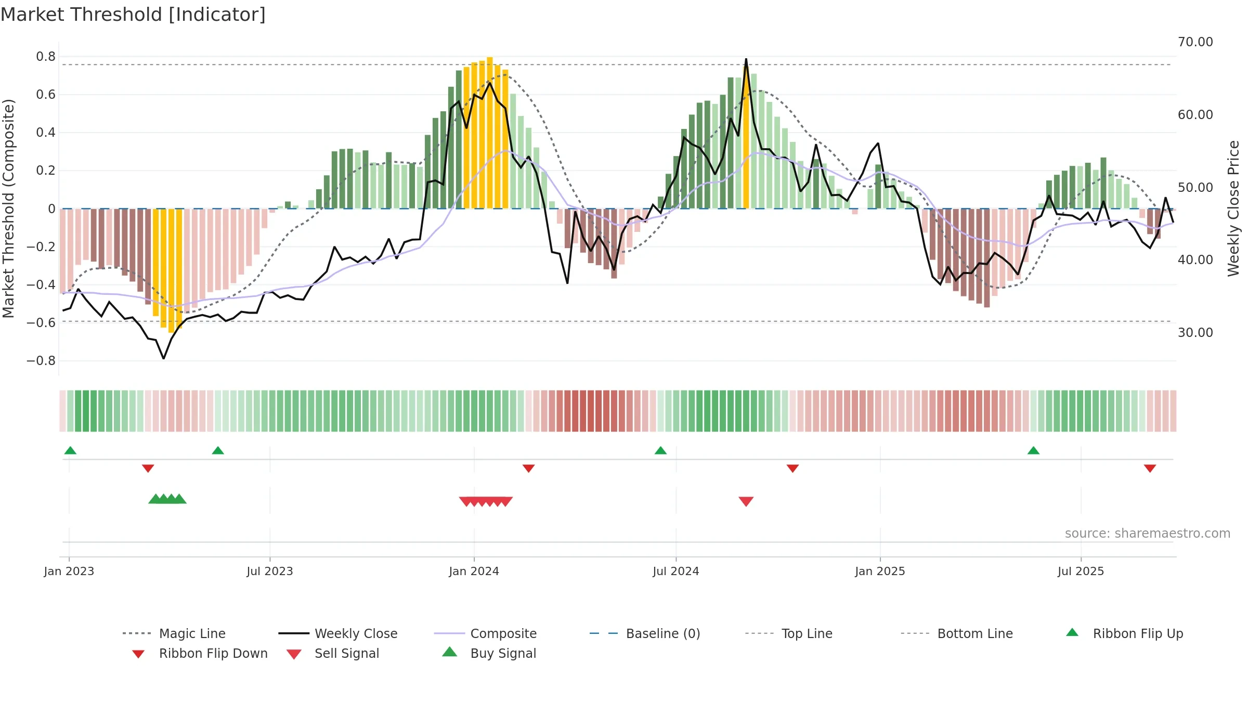Click the Sell Signal legend triangle icon
Viewport: 1248px width, 702px height.
[x=294, y=654]
